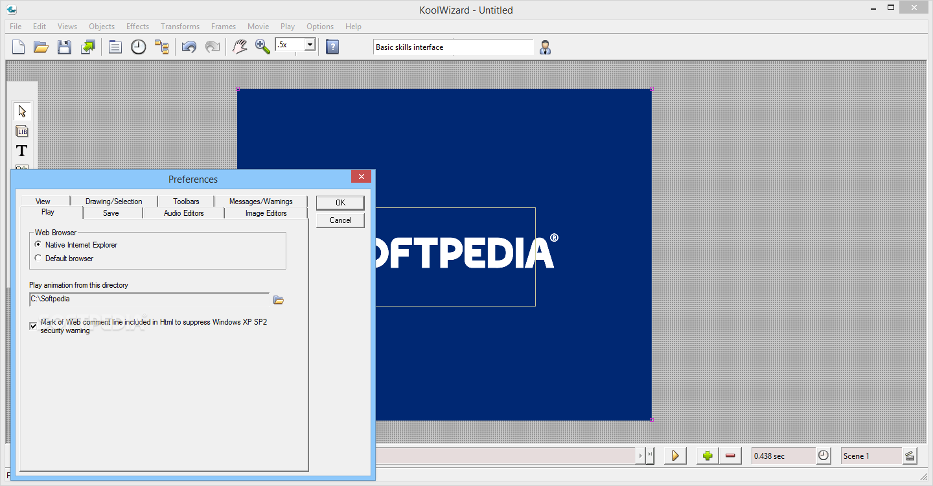
Task: Switch to the Toolbars tab
Action: click(x=186, y=202)
